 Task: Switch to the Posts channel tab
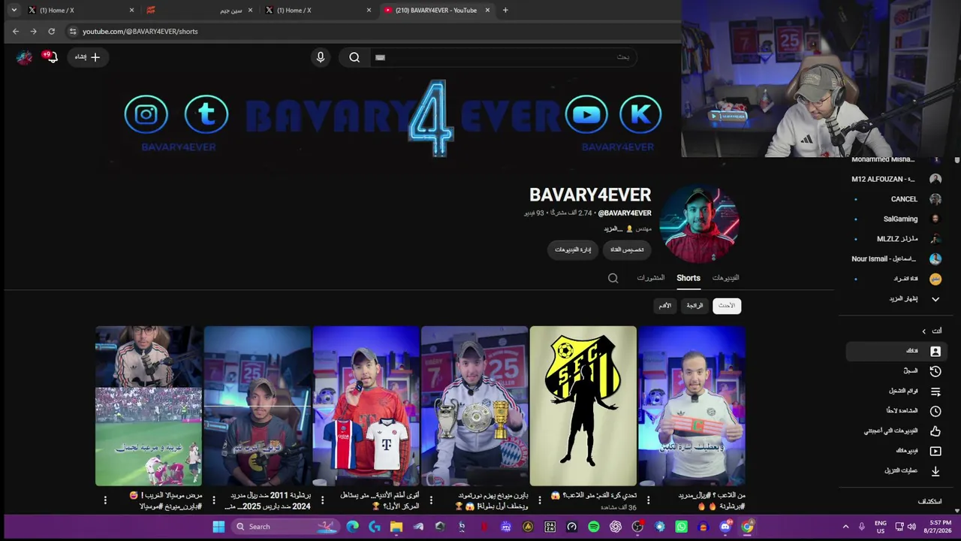[651, 278]
